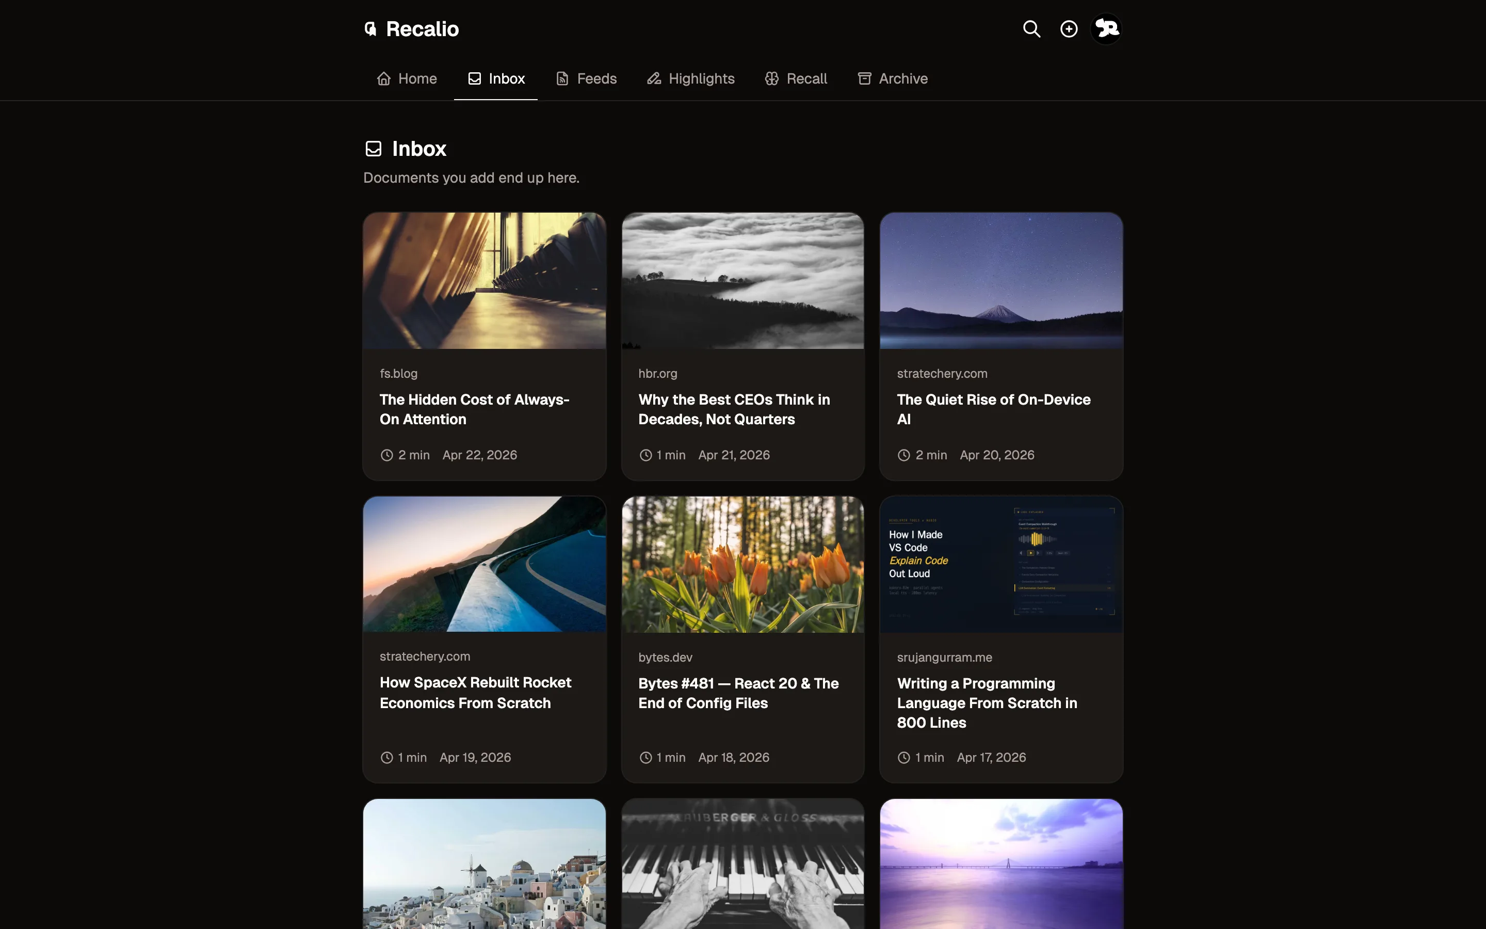Click the Recalio logo icon
The width and height of the screenshot is (1486, 929).
370,28
